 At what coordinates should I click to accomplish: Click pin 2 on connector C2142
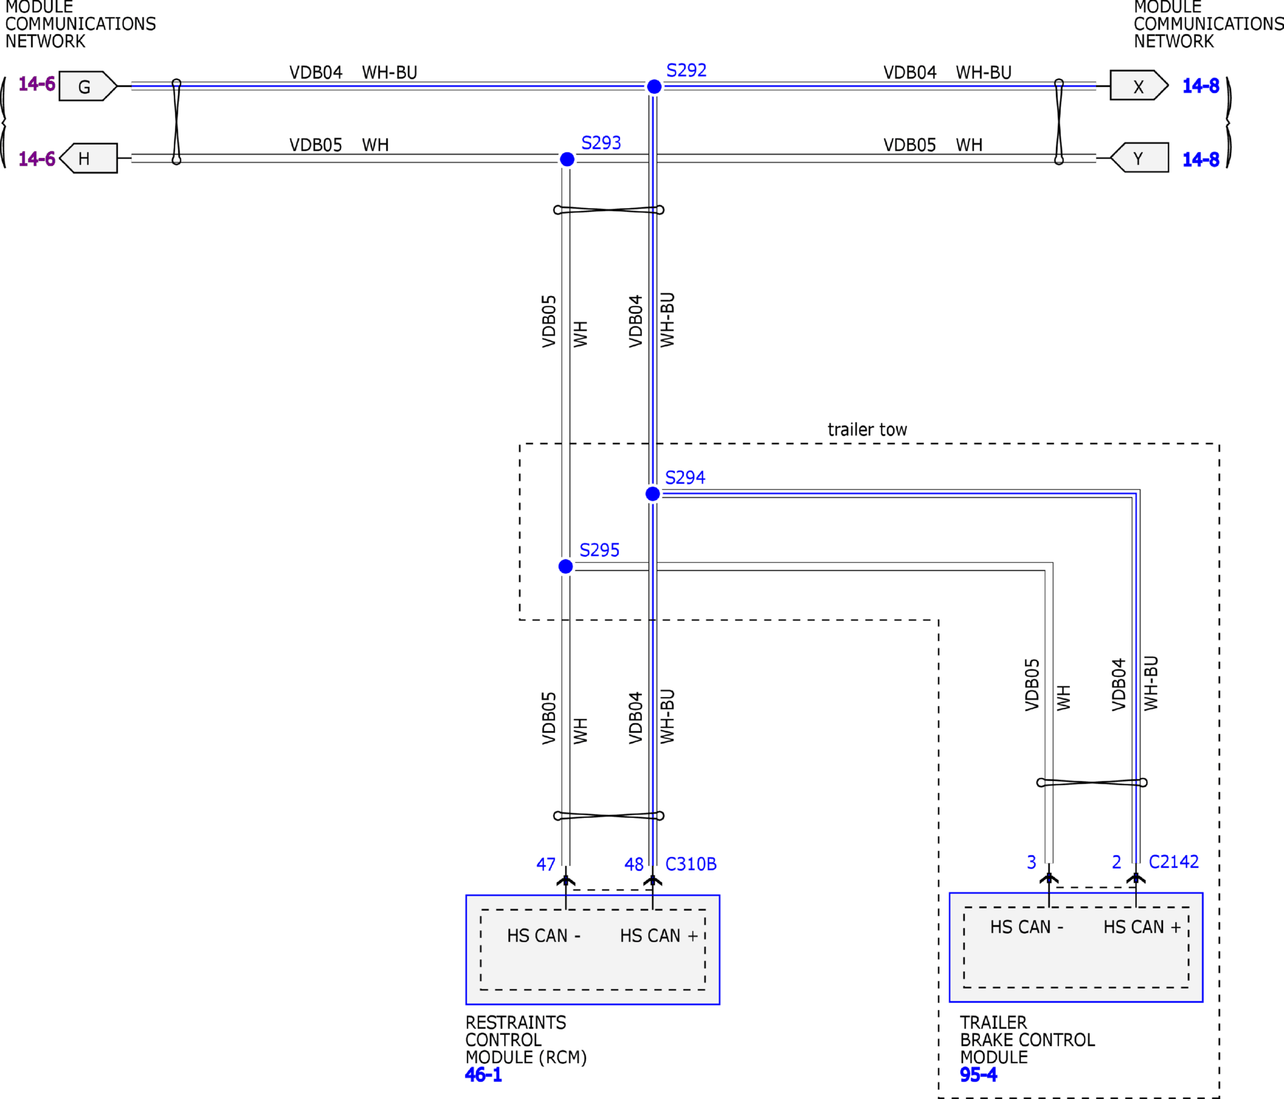(x=1116, y=861)
